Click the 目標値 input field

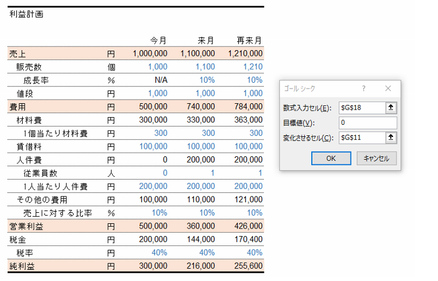click(x=368, y=122)
